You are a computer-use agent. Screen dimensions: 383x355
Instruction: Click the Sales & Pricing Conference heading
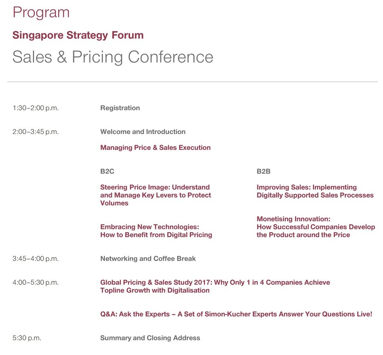pyautogui.click(x=113, y=57)
